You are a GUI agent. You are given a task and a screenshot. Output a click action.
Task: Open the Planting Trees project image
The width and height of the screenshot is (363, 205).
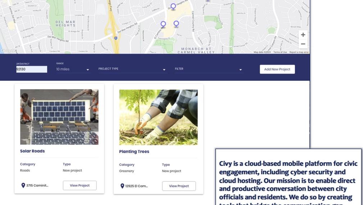click(x=158, y=118)
